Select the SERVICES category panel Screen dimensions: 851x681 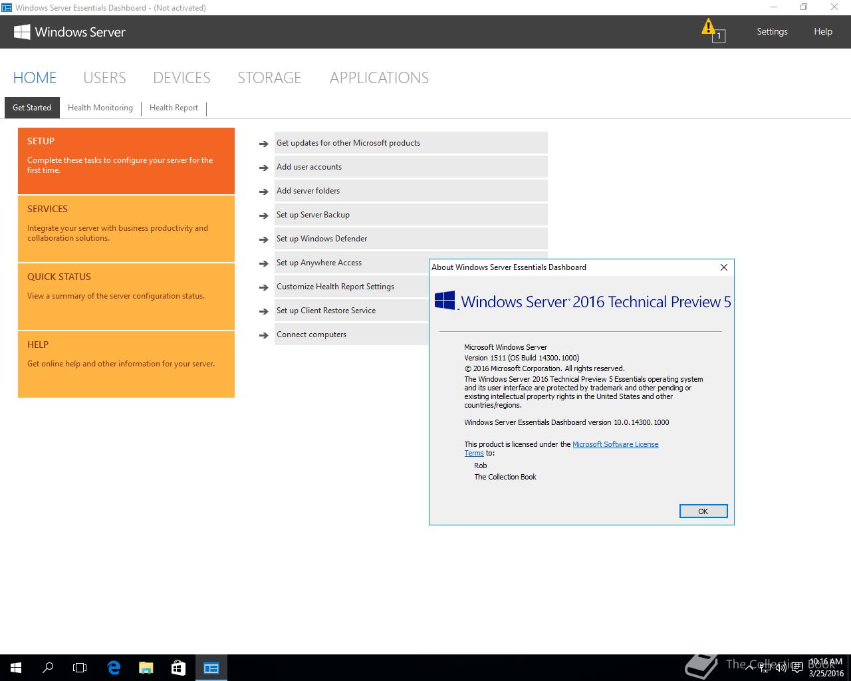(x=126, y=229)
